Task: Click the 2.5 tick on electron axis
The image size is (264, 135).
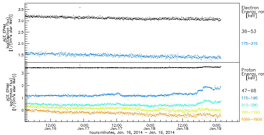Action: click(20, 32)
